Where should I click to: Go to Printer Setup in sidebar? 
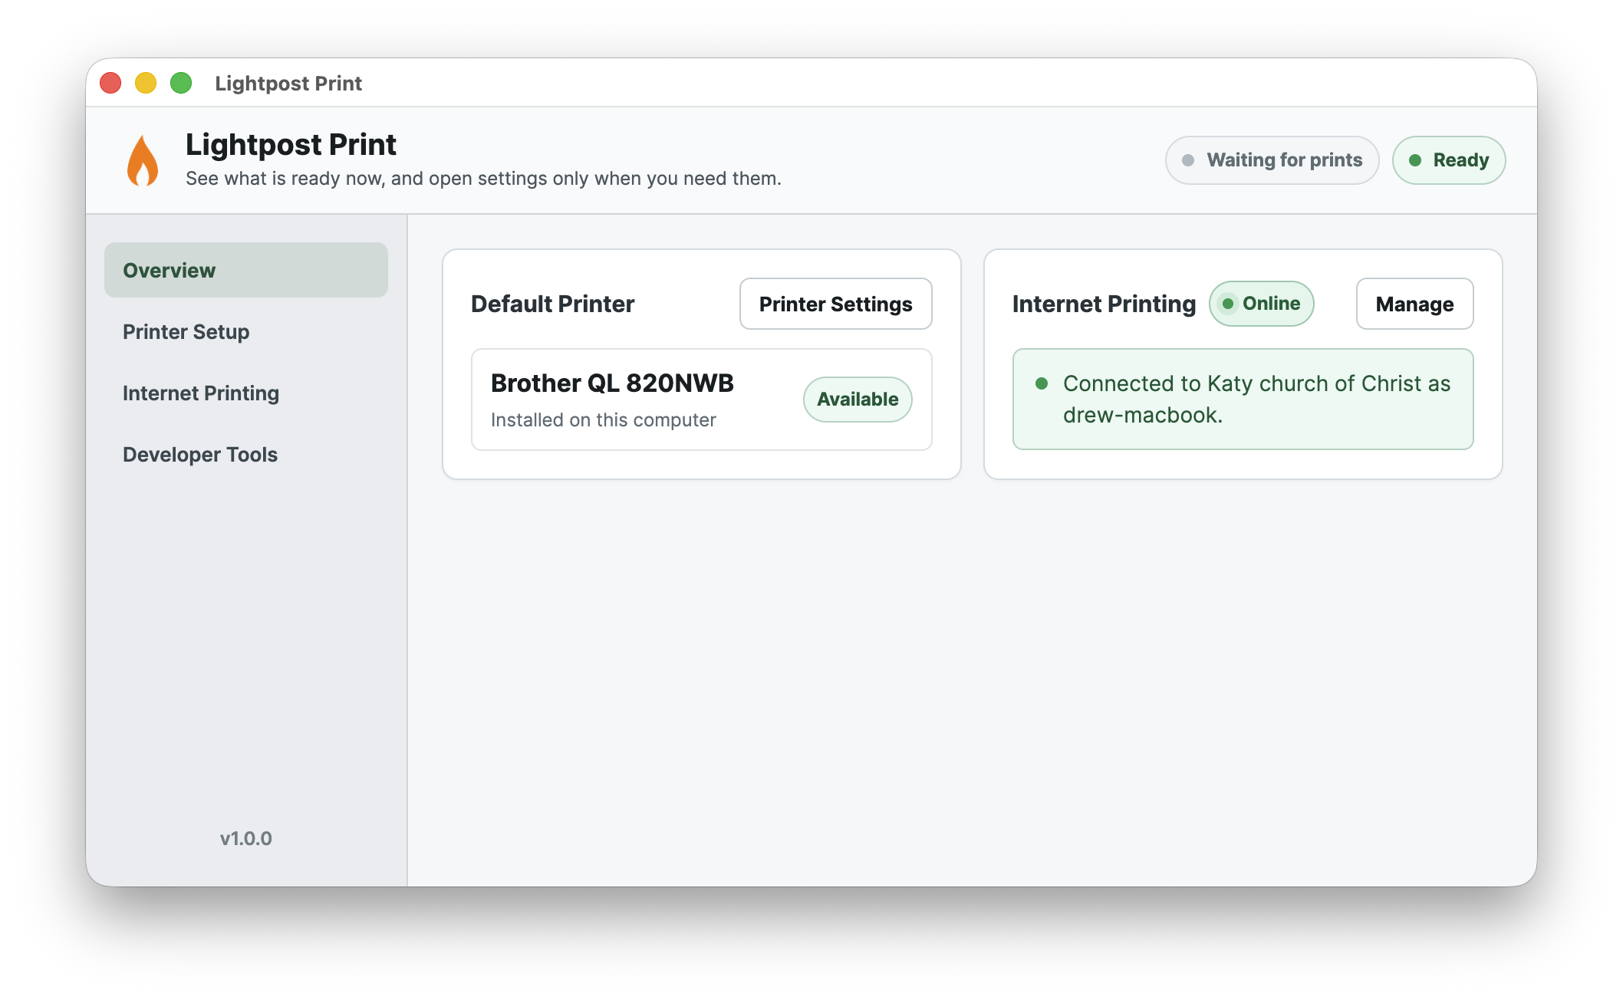click(246, 331)
